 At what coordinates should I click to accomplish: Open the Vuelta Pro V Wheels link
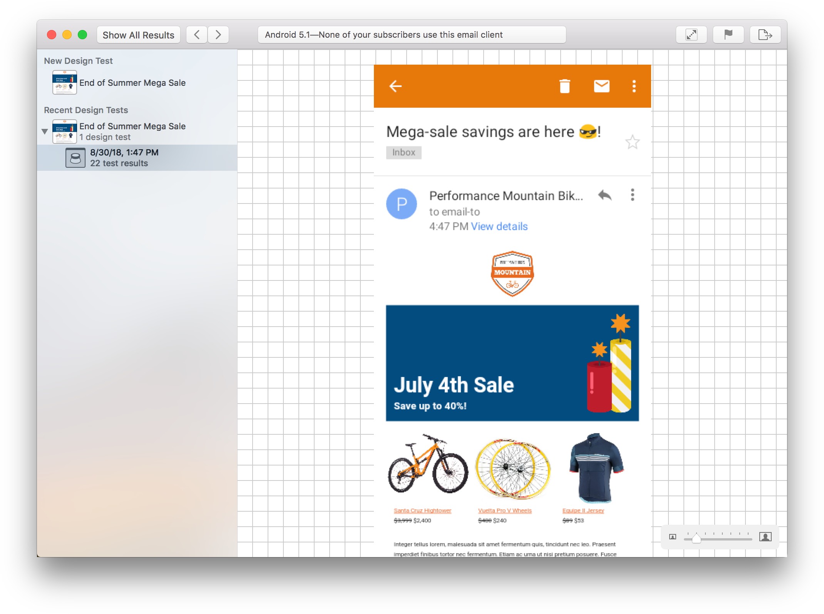[505, 511]
